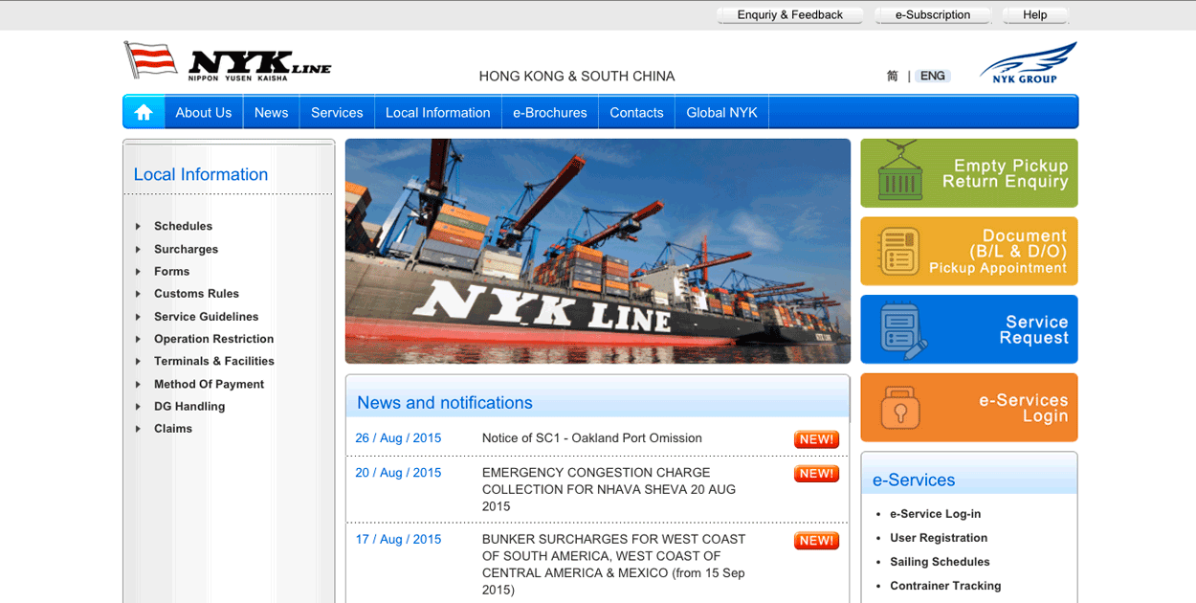Expand the arrow beside Surcharges
Viewport: 1196px width, 603px height.
coord(138,250)
